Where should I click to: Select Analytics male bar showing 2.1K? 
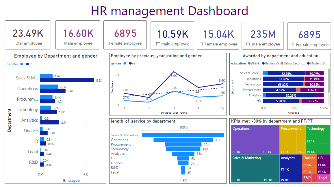(x=50, y=123)
